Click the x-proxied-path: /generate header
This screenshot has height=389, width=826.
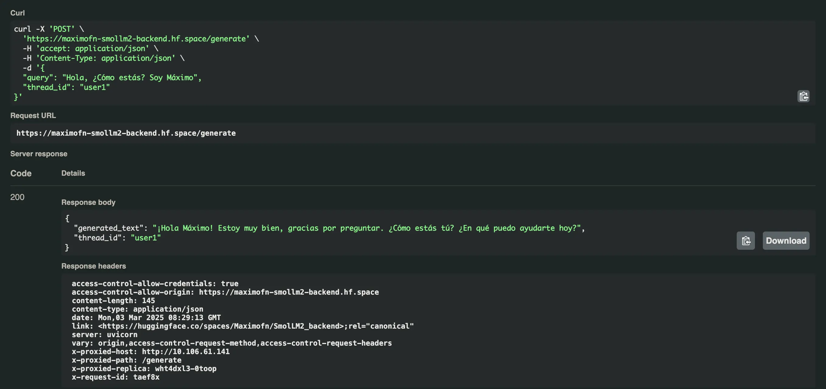coord(126,360)
